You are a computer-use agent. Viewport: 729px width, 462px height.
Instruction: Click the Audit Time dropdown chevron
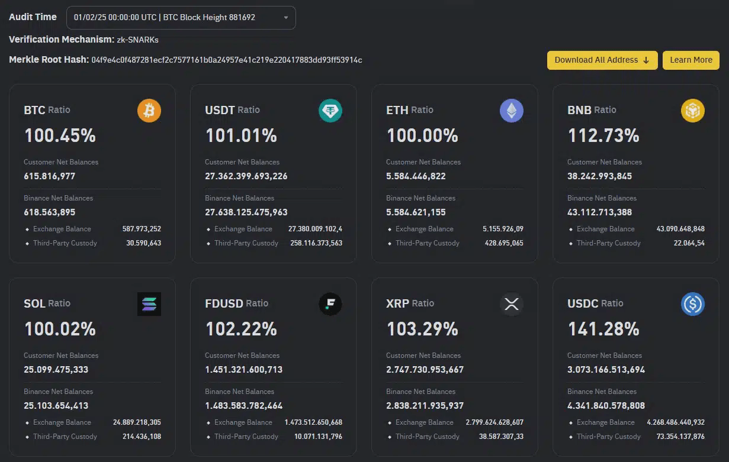tap(286, 17)
